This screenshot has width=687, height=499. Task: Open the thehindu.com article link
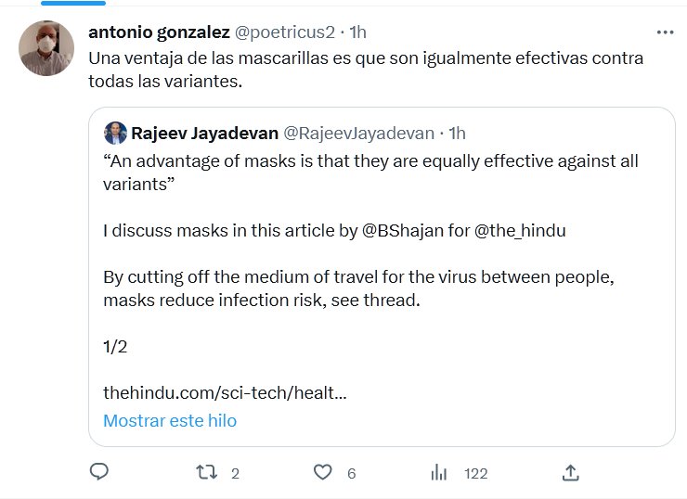tap(225, 392)
